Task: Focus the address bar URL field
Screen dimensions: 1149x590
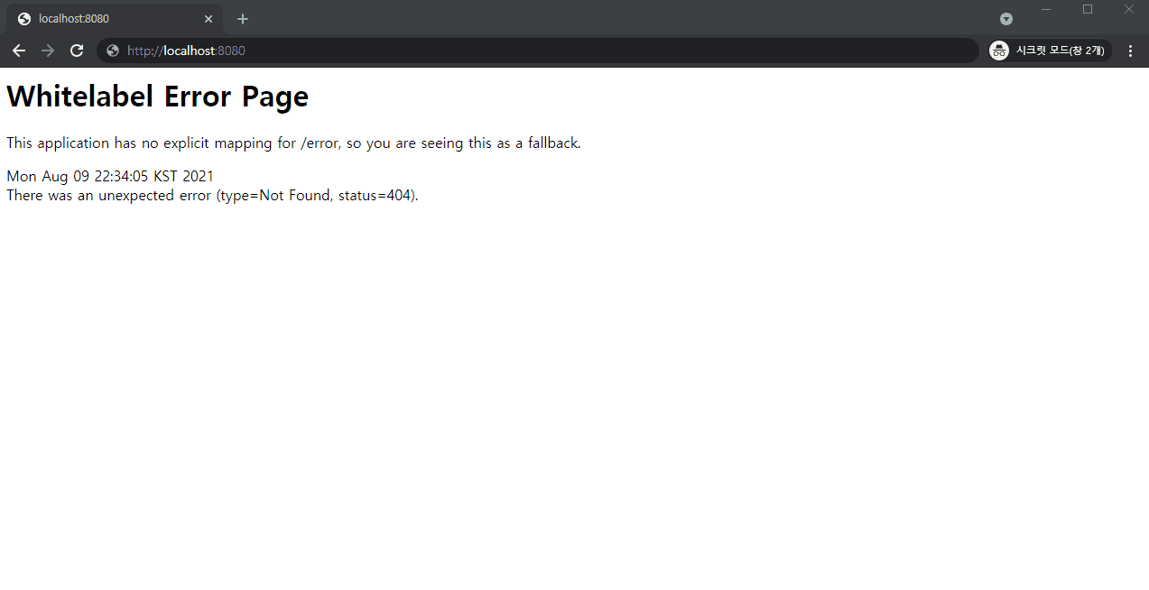Action: pyautogui.click(x=542, y=51)
